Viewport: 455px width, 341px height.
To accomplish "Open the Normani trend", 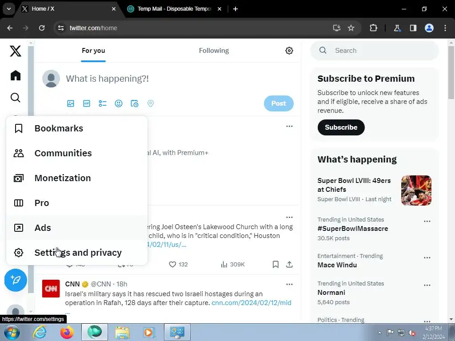I will pyautogui.click(x=331, y=293).
